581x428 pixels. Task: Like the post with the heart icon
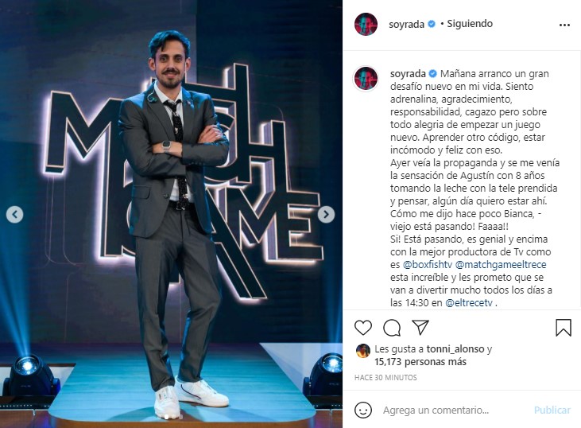[363, 328]
